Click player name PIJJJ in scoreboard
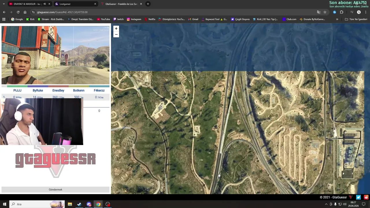This screenshot has width=370, height=208. (17, 90)
